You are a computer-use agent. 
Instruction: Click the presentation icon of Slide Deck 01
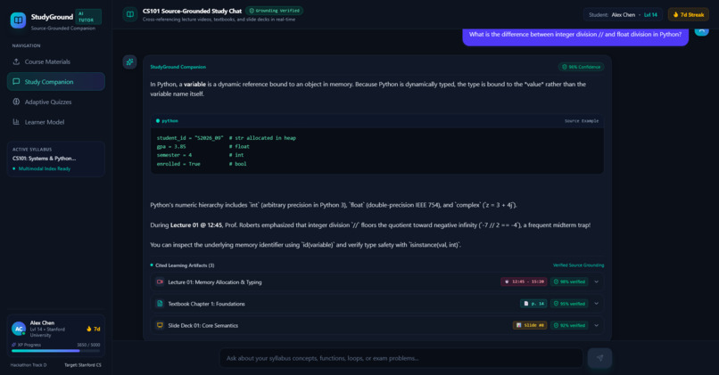click(x=160, y=325)
